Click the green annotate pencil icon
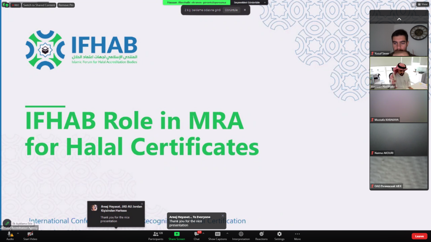Image resolution: width=431 pixels, height=242 pixels. pos(7,224)
